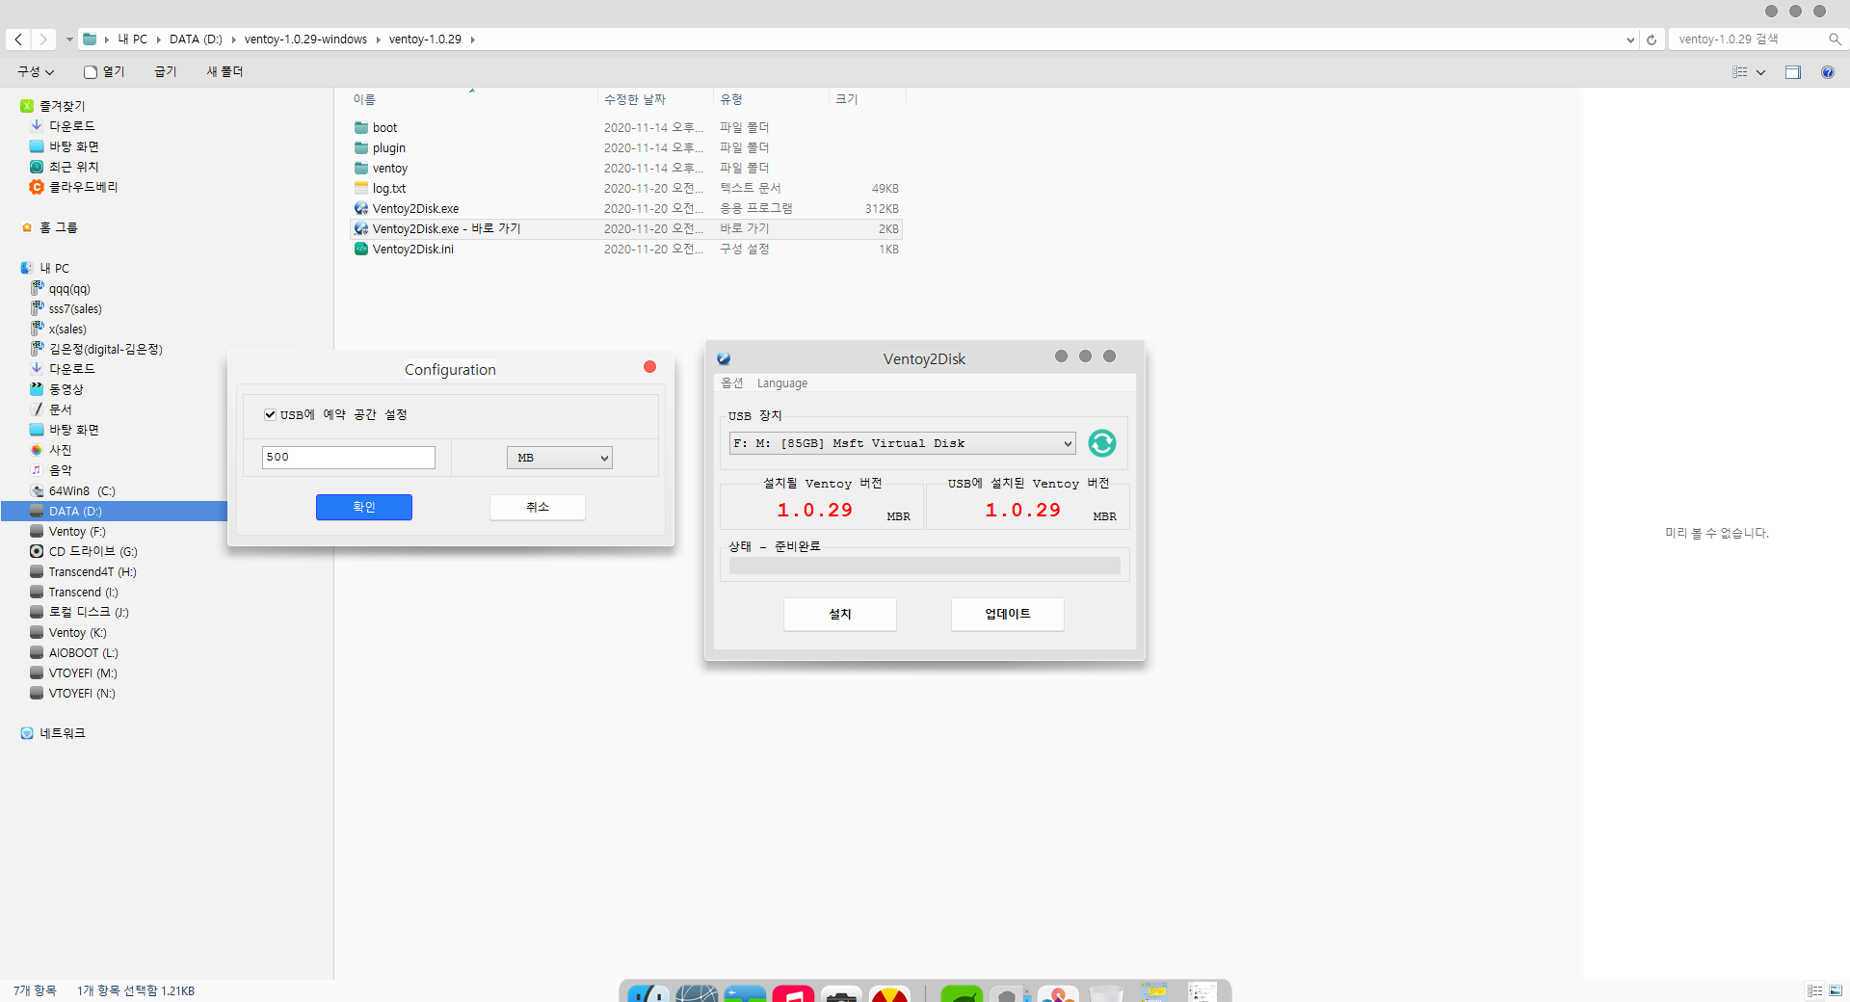Open the USB device dropdown in Ventoy2Disk
Viewport: 1850px width, 1002px height.
coord(902,443)
